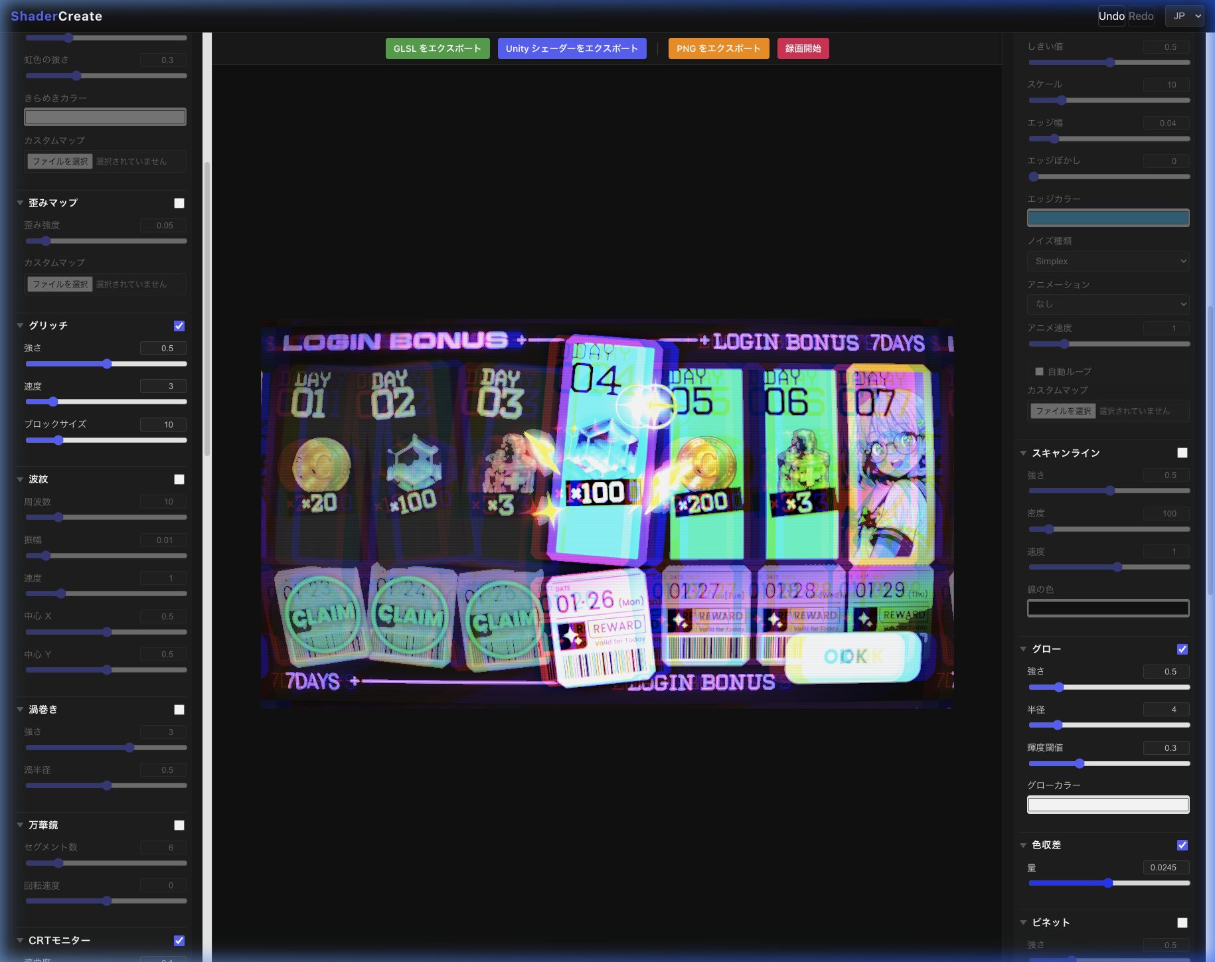Export image with PNG をエクスポート
Screen dimensions: 1215x962
pyautogui.click(x=718, y=48)
